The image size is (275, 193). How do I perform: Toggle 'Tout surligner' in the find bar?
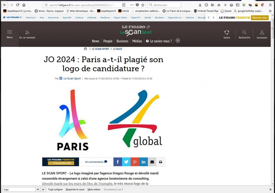55,190
